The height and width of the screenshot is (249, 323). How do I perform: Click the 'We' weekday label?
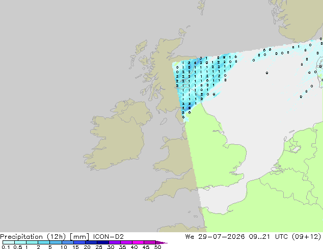point(190,237)
